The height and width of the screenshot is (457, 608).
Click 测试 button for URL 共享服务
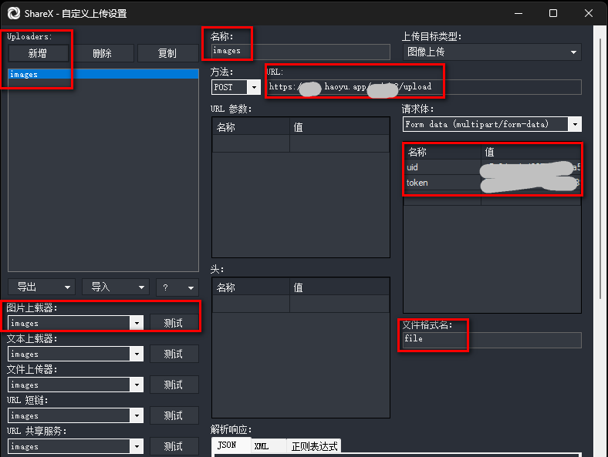pyautogui.click(x=174, y=446)
